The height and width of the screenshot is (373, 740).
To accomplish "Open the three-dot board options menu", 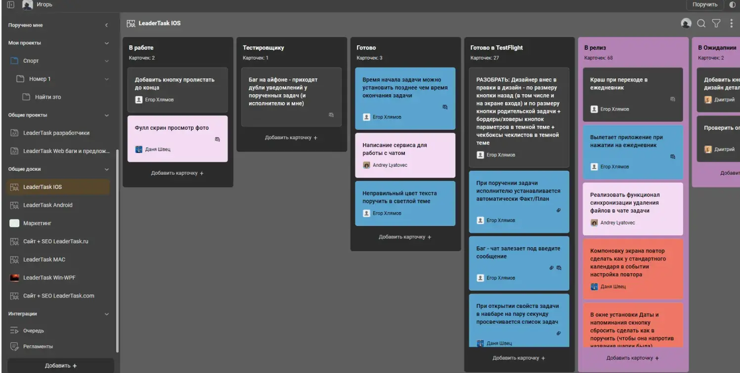I will pos(732,23).
